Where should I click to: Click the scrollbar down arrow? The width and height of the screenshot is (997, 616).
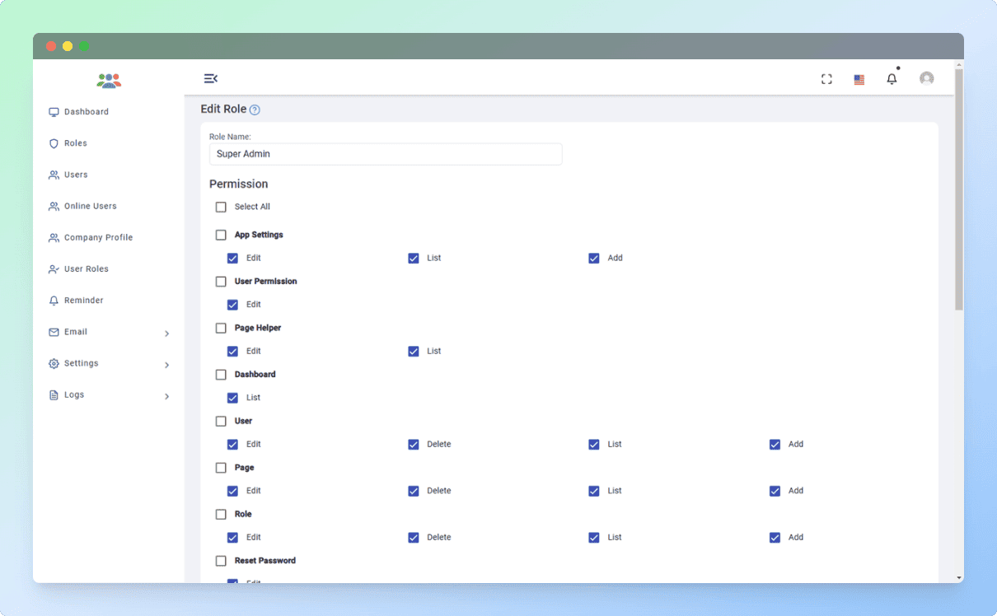pos(959,578)
